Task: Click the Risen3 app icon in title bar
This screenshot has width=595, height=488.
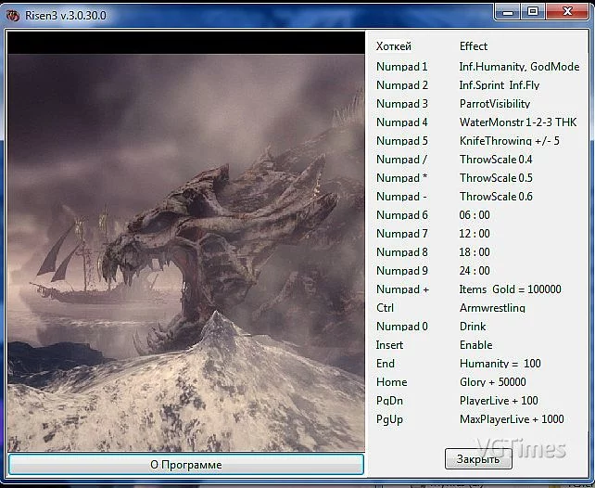Action: 13,16
